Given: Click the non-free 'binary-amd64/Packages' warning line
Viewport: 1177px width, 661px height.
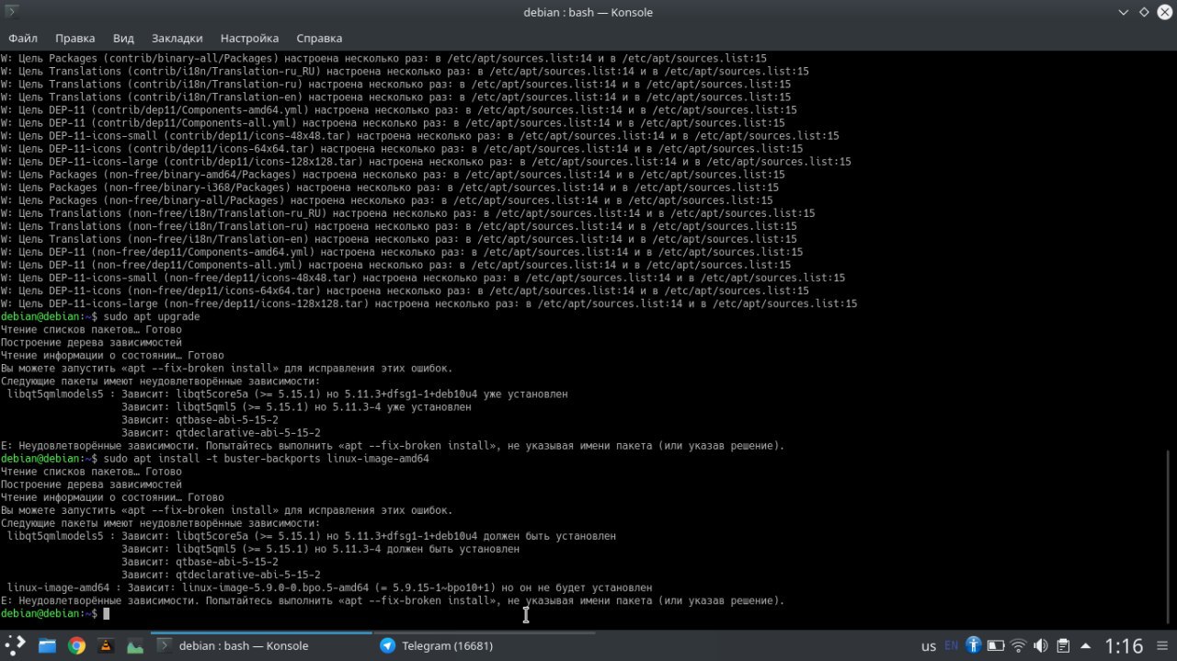Looking at the screenshot, I should click(393, 174).
